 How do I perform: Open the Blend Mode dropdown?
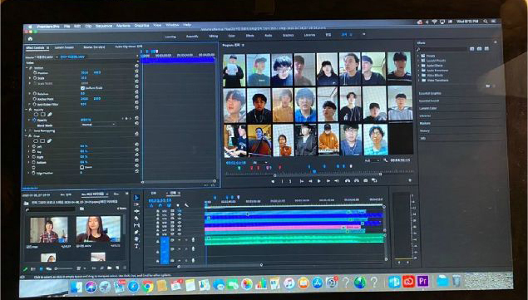(98, 125)
